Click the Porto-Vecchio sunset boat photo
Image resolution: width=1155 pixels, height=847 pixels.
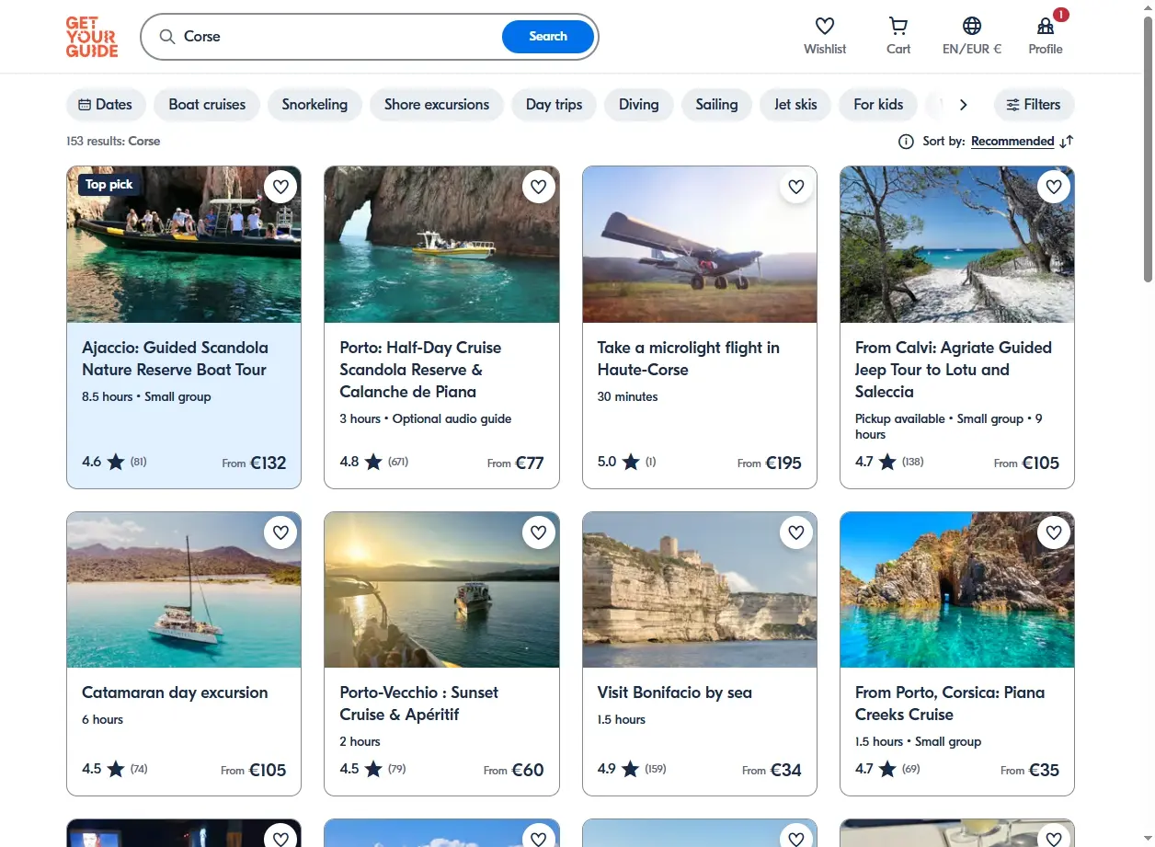[441, 589]
